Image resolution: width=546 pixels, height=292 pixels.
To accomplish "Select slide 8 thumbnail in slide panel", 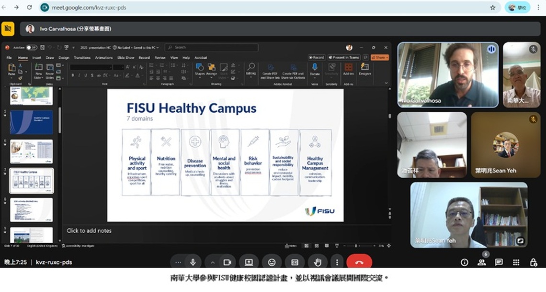I will pyautogui.click(x=31, y=210).
